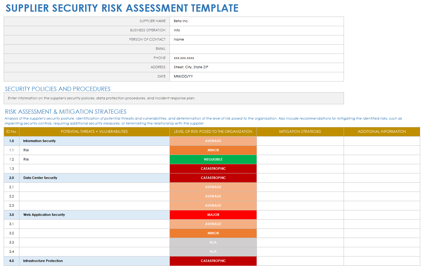This screenshot has height=266, width=423.
Task: Select the Catastrophic risk cell for Data Center Security
Action: pyautogui.click(x=213, y=178)
